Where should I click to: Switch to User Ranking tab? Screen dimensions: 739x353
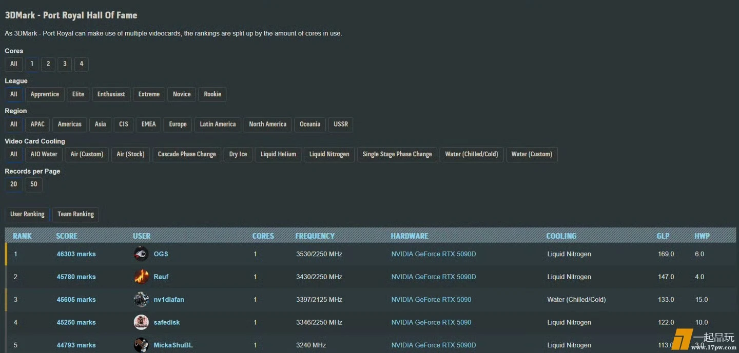coord(28,214)
